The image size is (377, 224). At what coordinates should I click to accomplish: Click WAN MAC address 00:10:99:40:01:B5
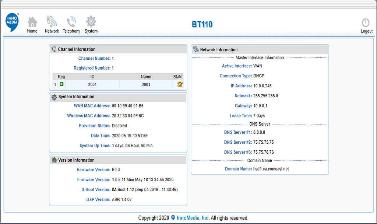coord(128,106)
